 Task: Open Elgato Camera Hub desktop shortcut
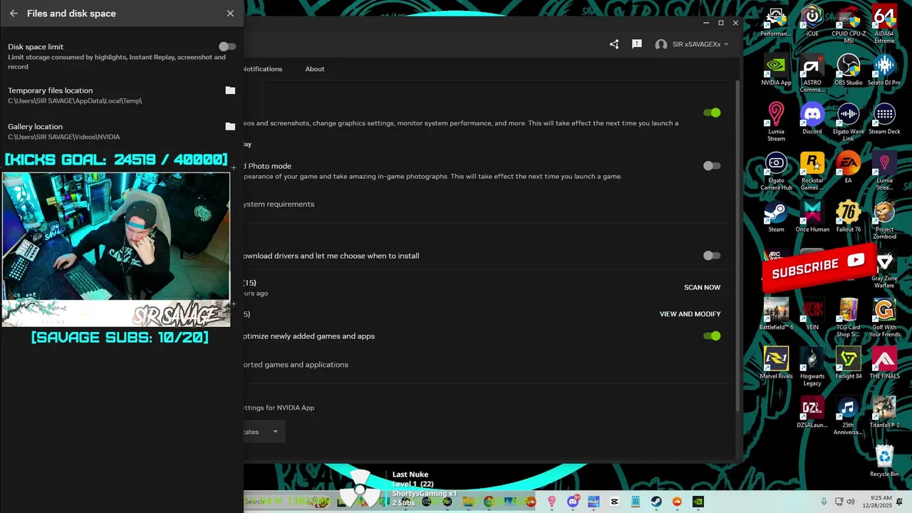pyautogui.click(x=776, y=172)
